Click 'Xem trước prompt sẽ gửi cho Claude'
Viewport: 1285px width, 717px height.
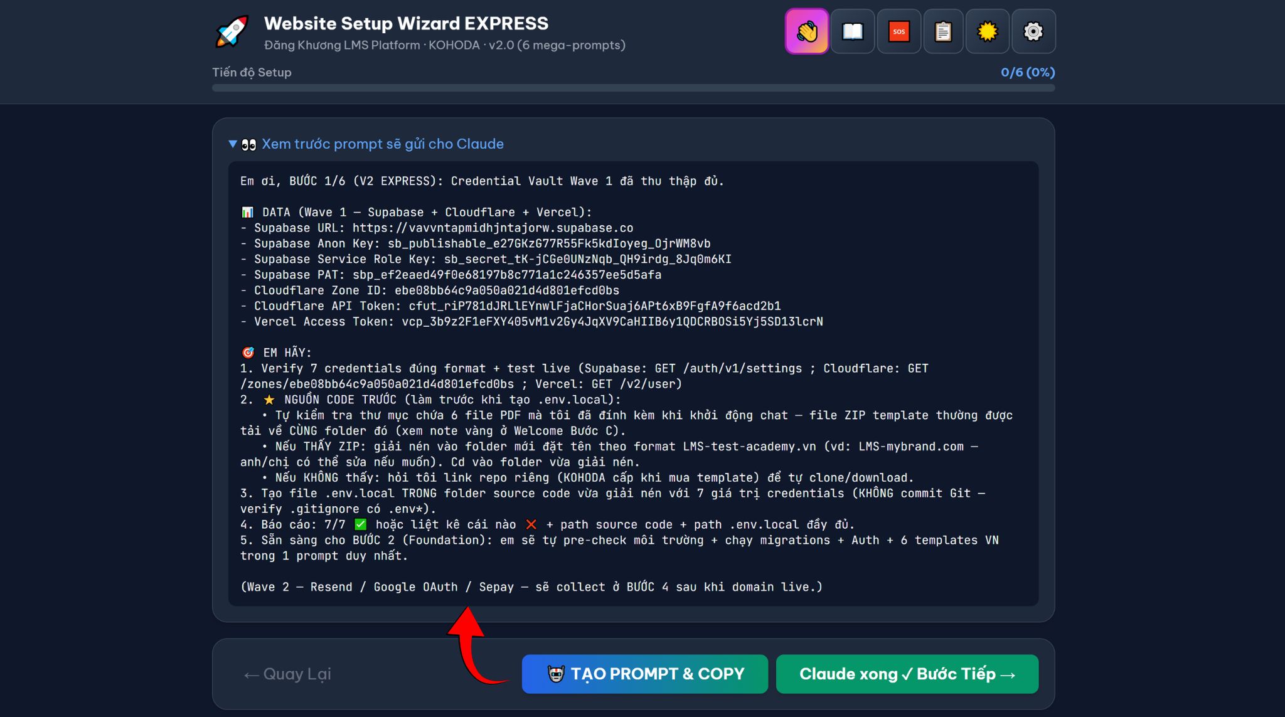[x=383, y=144]
